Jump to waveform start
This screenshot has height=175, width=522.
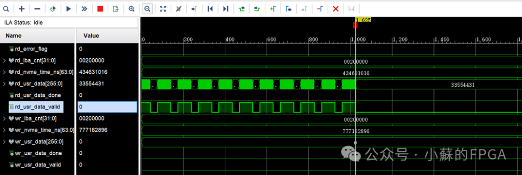[x=210, y=9]
